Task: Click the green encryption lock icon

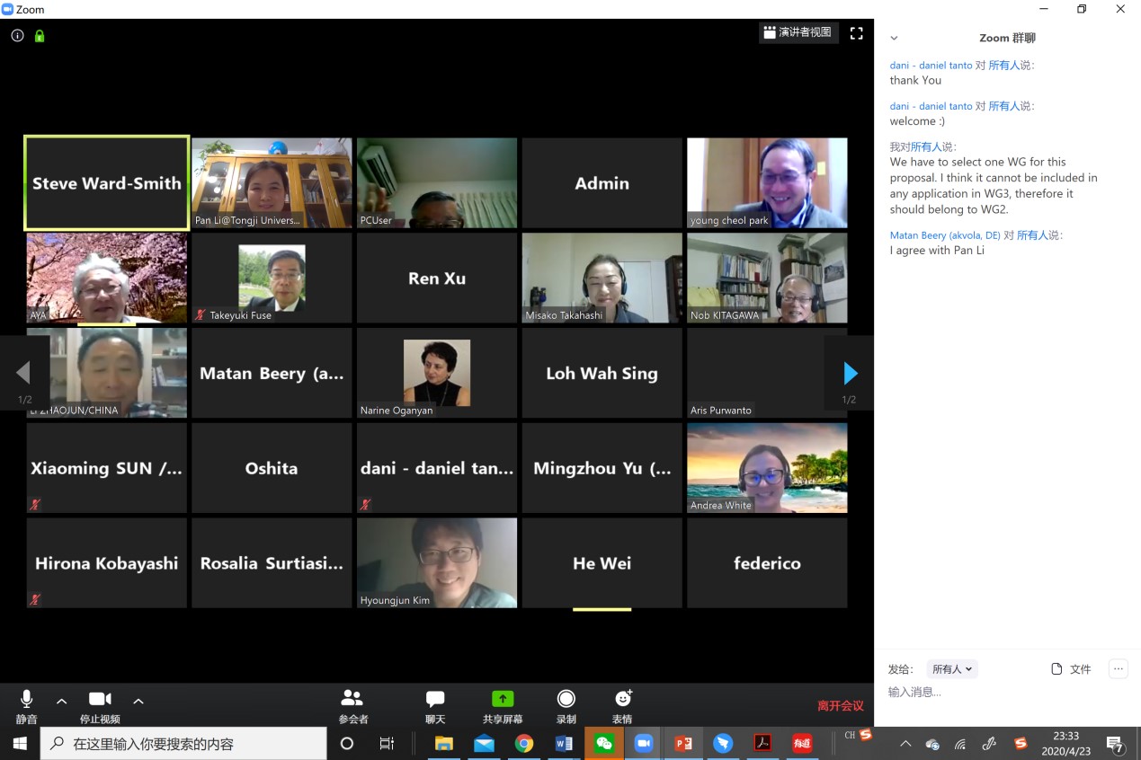Action: [x=40, y=36]
